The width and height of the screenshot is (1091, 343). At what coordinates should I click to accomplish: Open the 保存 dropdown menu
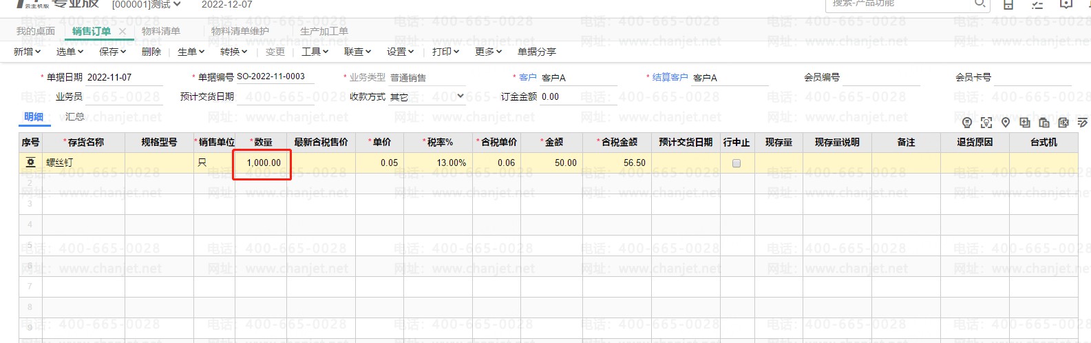pos(113,52)
